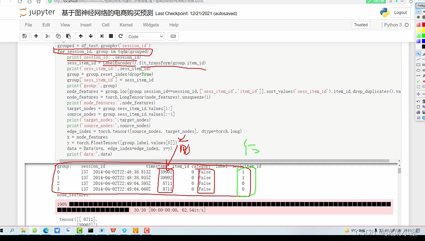
Task: Open the Code cell type dropdown
Action: pyautogui.click(x=146, y=36)
